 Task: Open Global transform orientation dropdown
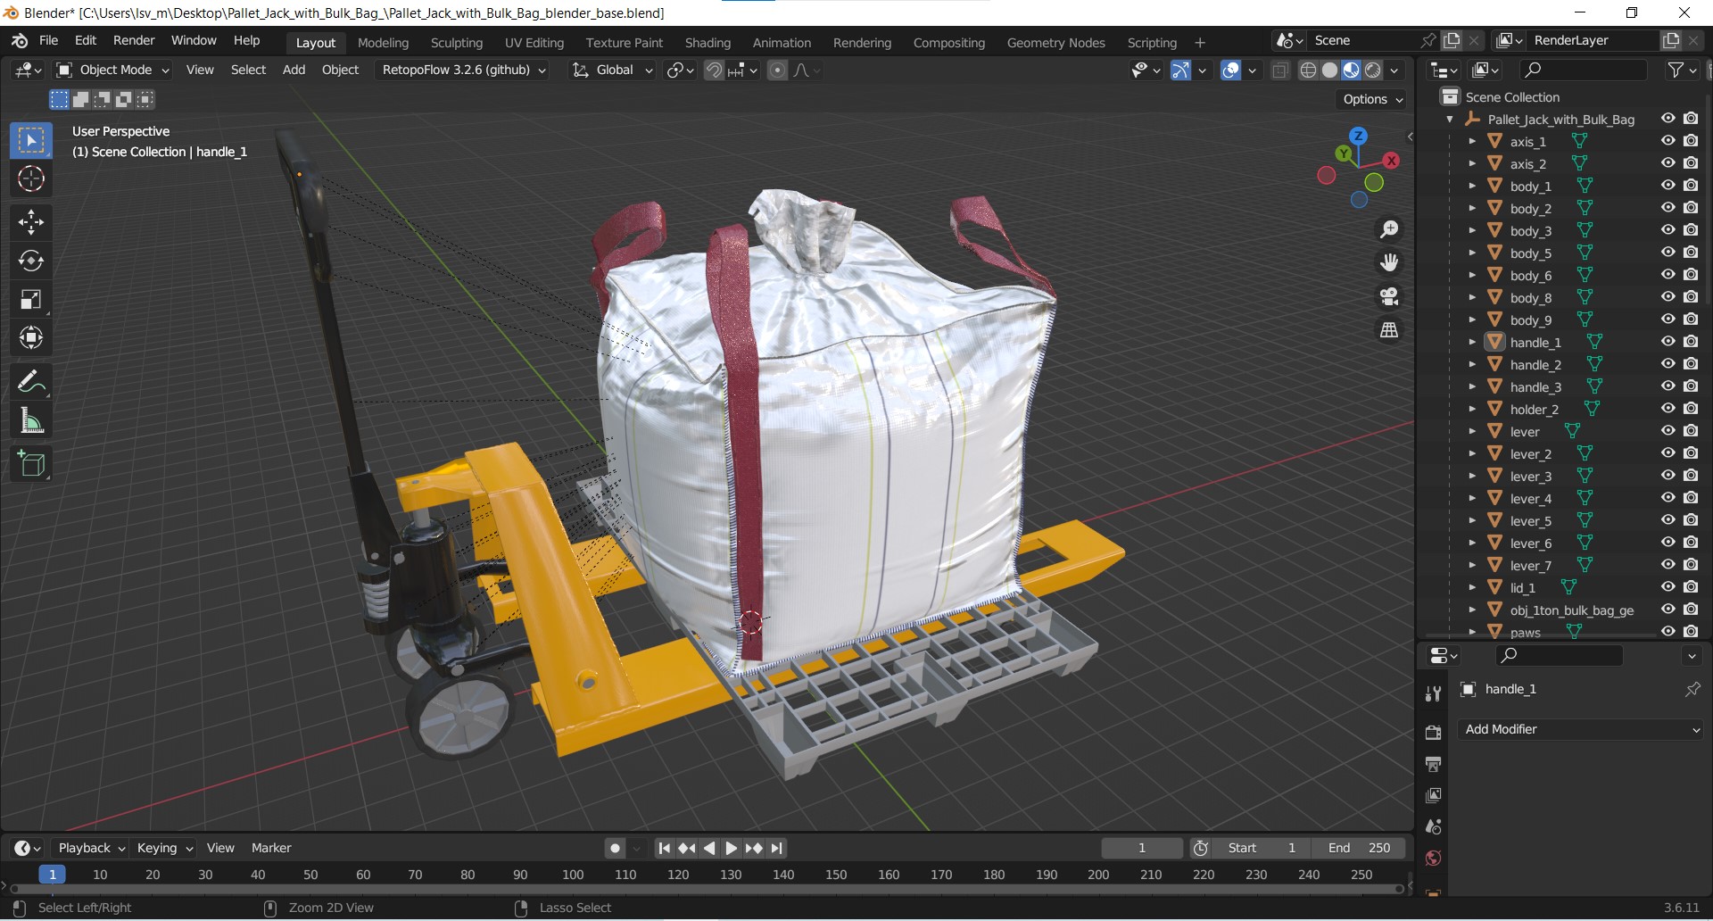(x=613, y=70)
